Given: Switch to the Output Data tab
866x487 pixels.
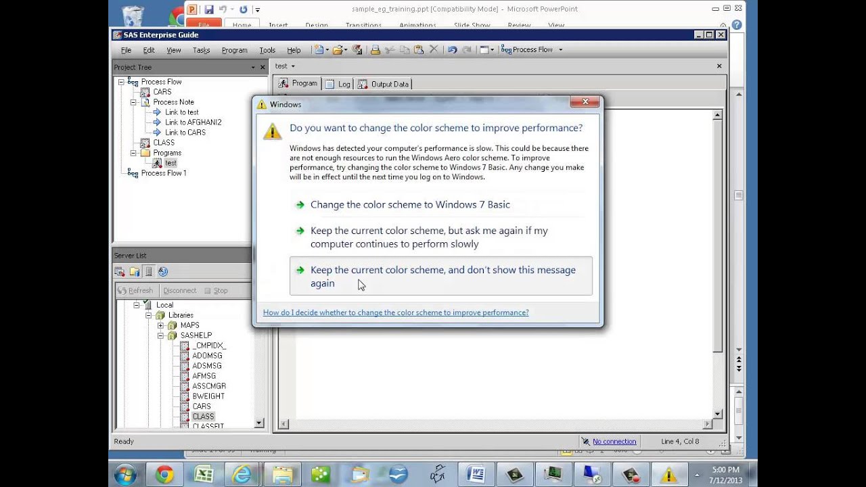Looking at the screenshot, I should (x=384, y=84).
